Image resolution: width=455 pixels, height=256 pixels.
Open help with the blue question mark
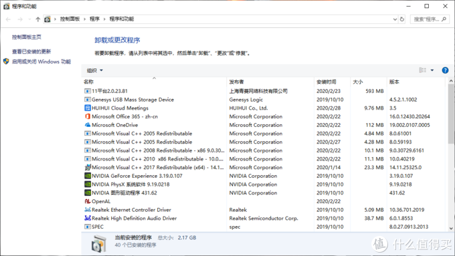[x=445, y=70]
